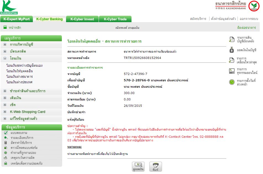Image resolution: width=263 pixels, height=174 pixels.
Task: Open the อัตราค่าใช้บริการ fees link
Action: [21, 142]
